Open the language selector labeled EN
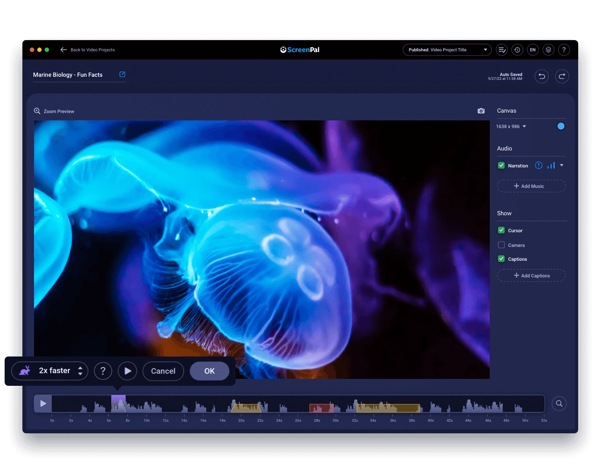Image resolution: width=601 pixels, height=473 pixels. (533, 49)
